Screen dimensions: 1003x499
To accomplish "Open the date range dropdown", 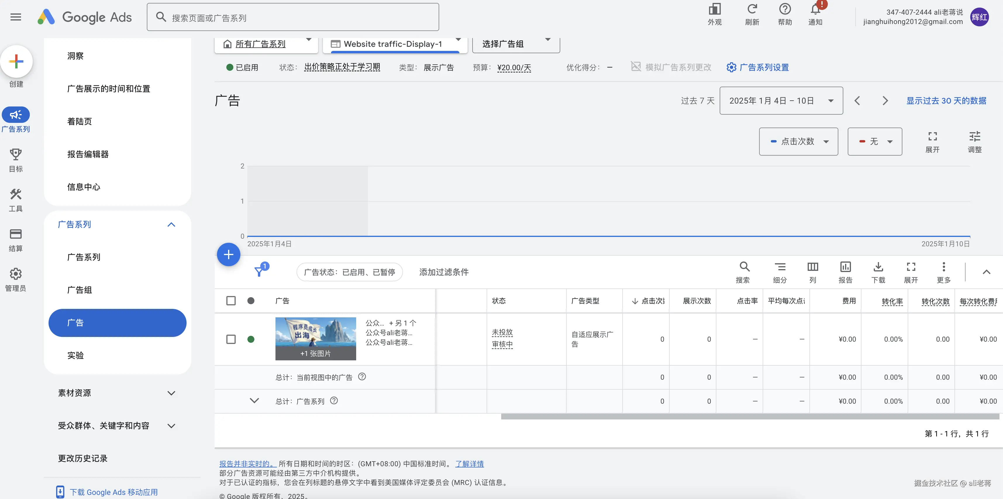I will [x=781, y=101].
